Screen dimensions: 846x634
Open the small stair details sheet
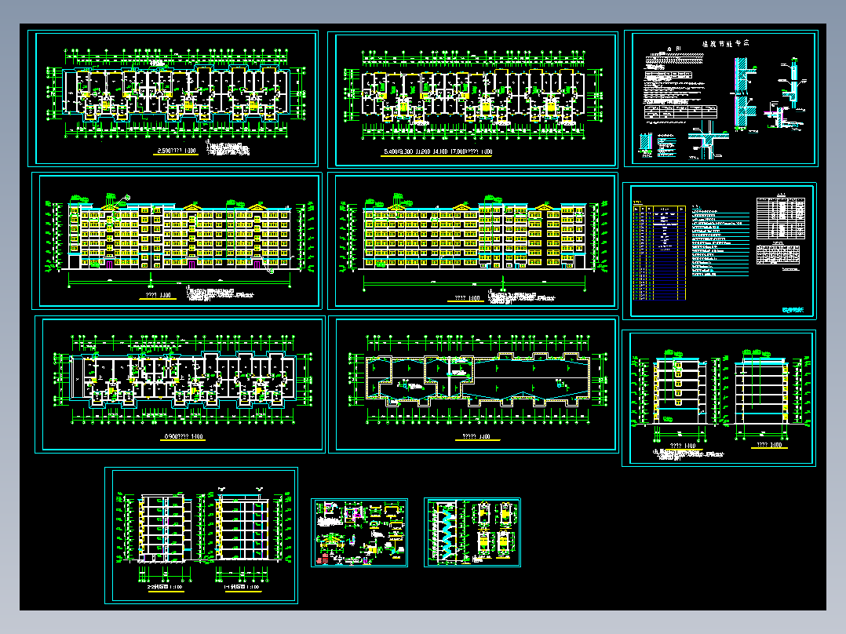[472, 533]
